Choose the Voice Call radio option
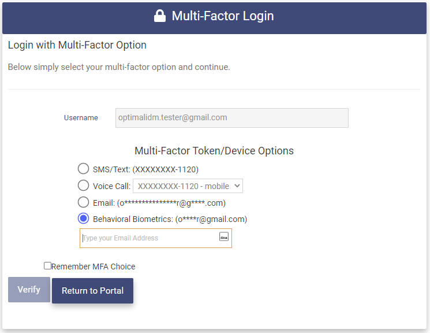The width and height of the screenshot is (430, 333). click(x=83, y=186)
